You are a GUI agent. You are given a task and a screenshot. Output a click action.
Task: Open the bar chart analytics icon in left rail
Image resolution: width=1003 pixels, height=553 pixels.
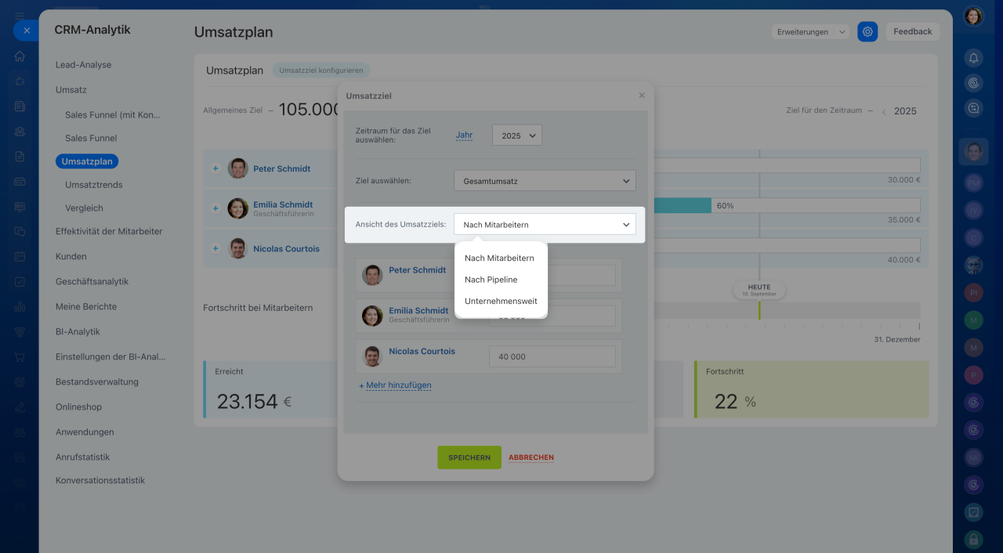[x=20, y=307]
